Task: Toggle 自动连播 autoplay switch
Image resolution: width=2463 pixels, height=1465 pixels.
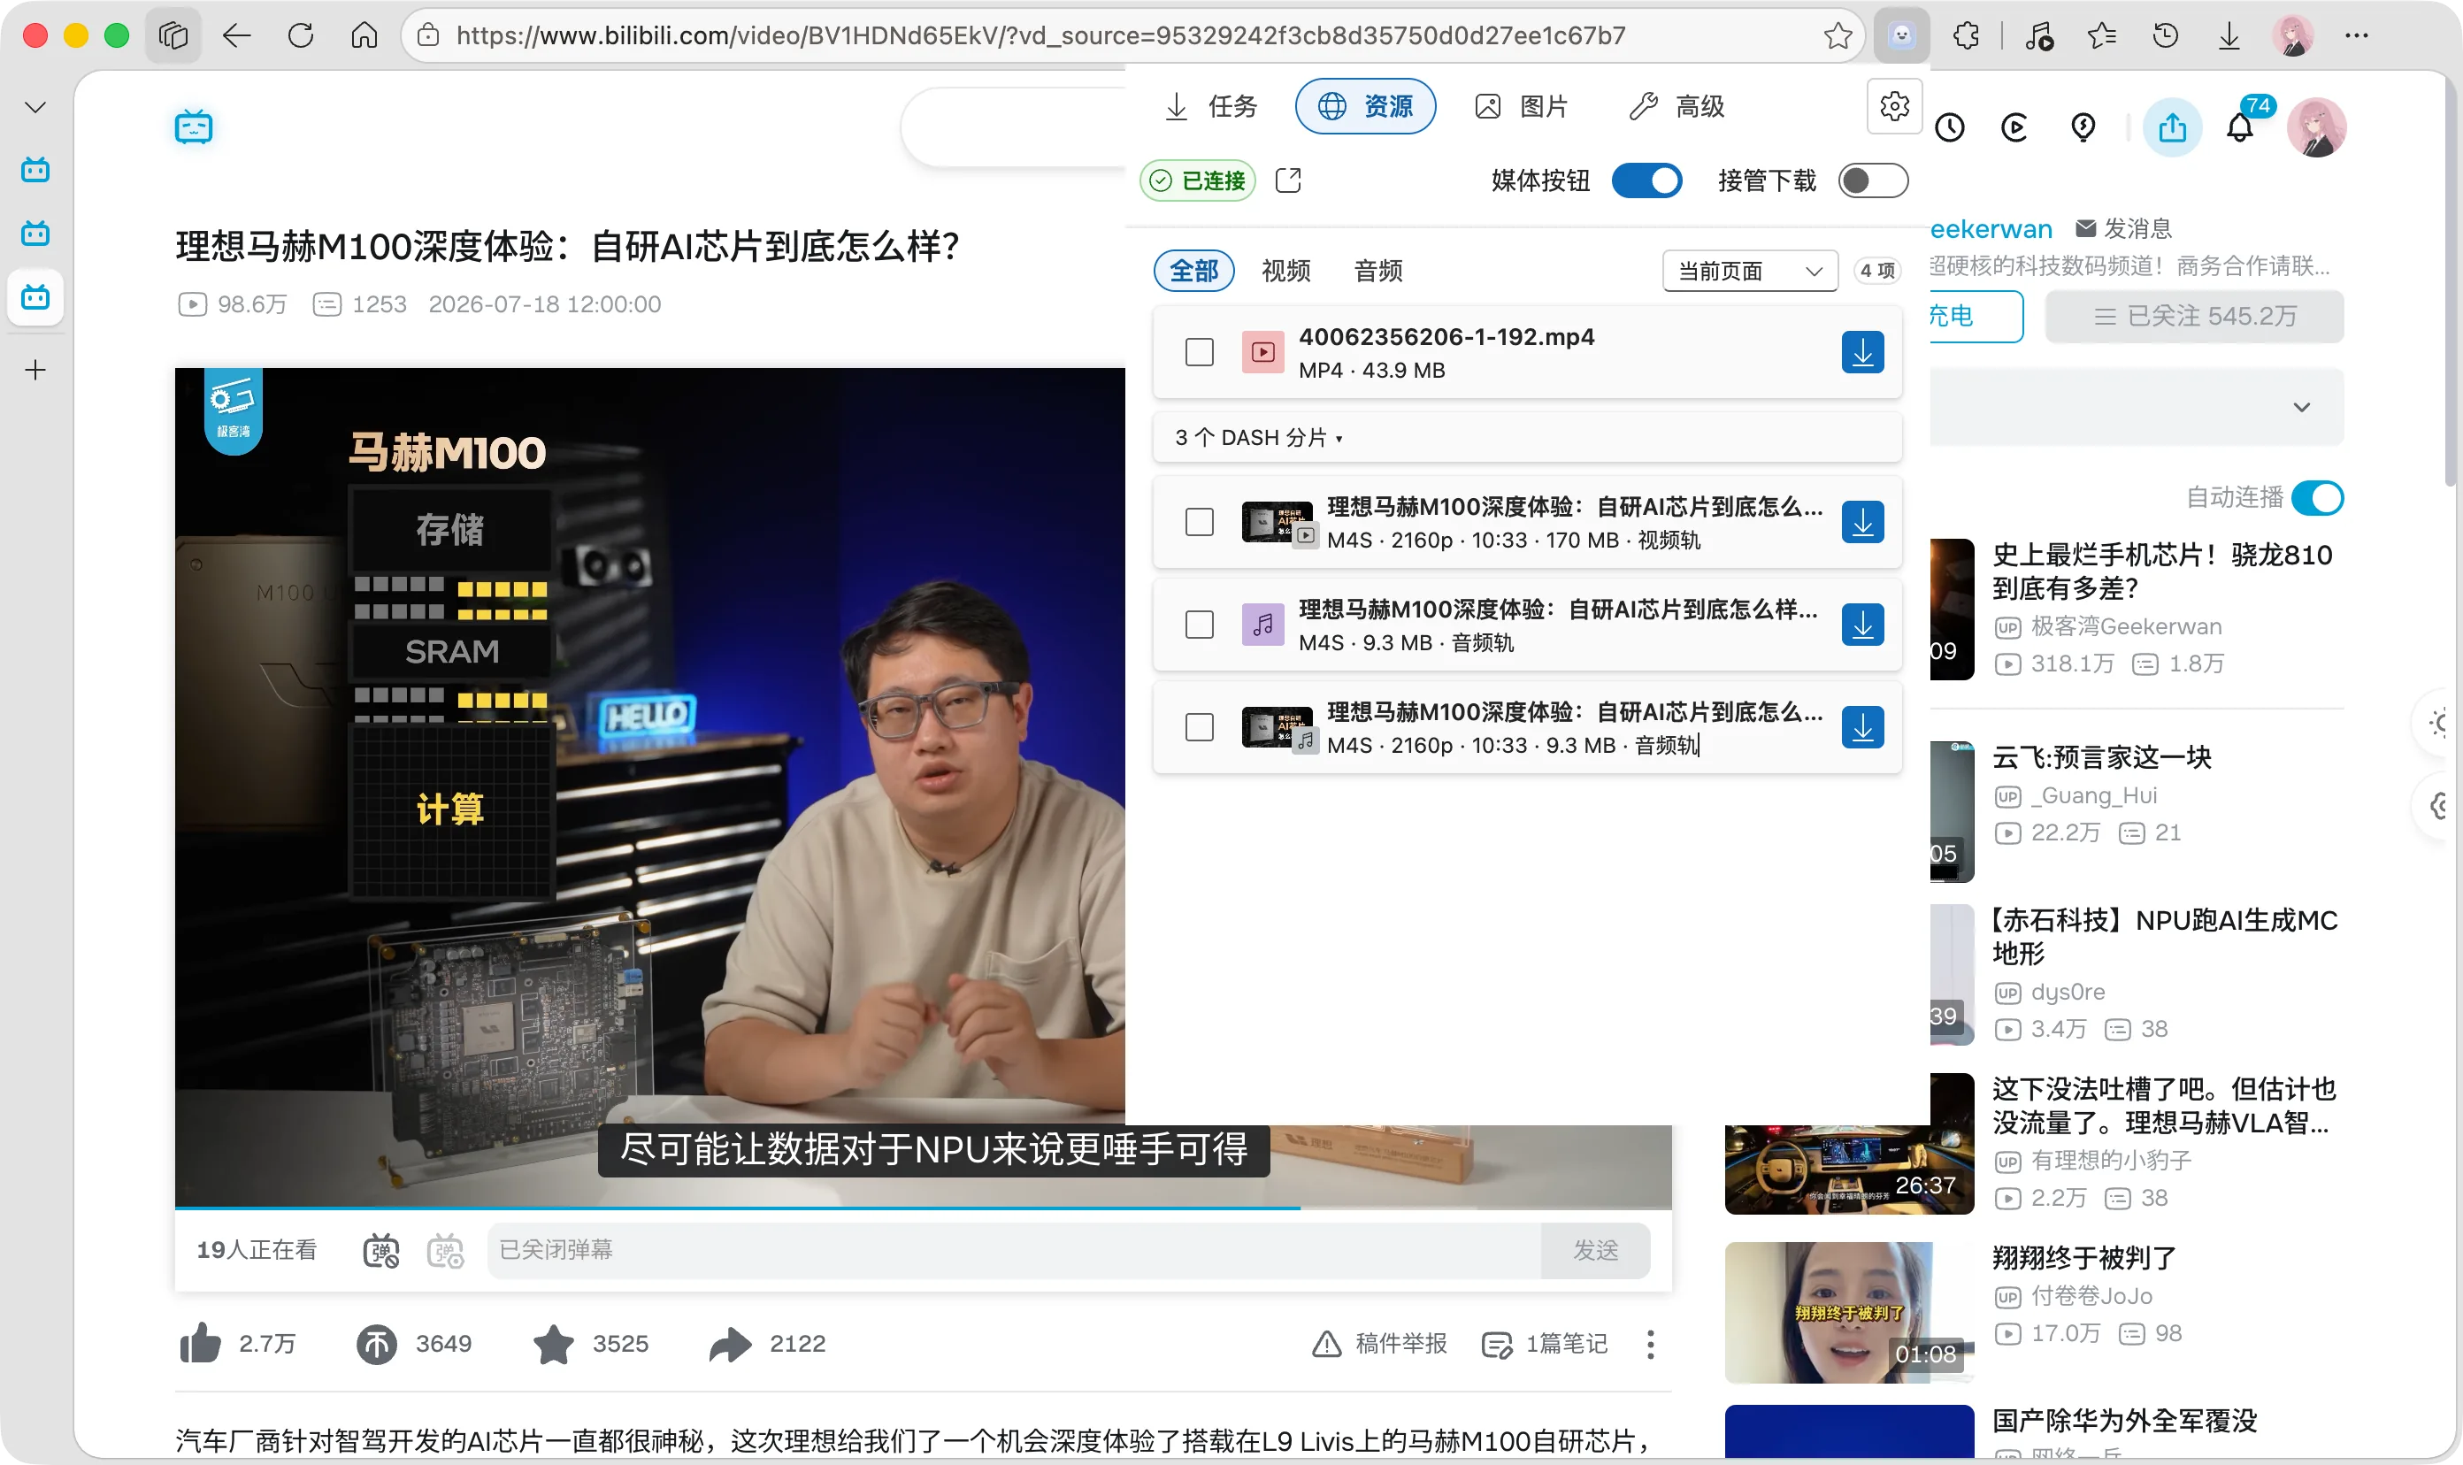Action: (2317, 497)
